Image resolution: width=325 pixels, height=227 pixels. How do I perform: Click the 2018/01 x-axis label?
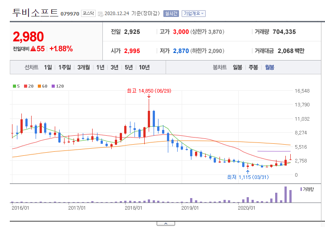(134, 208)
